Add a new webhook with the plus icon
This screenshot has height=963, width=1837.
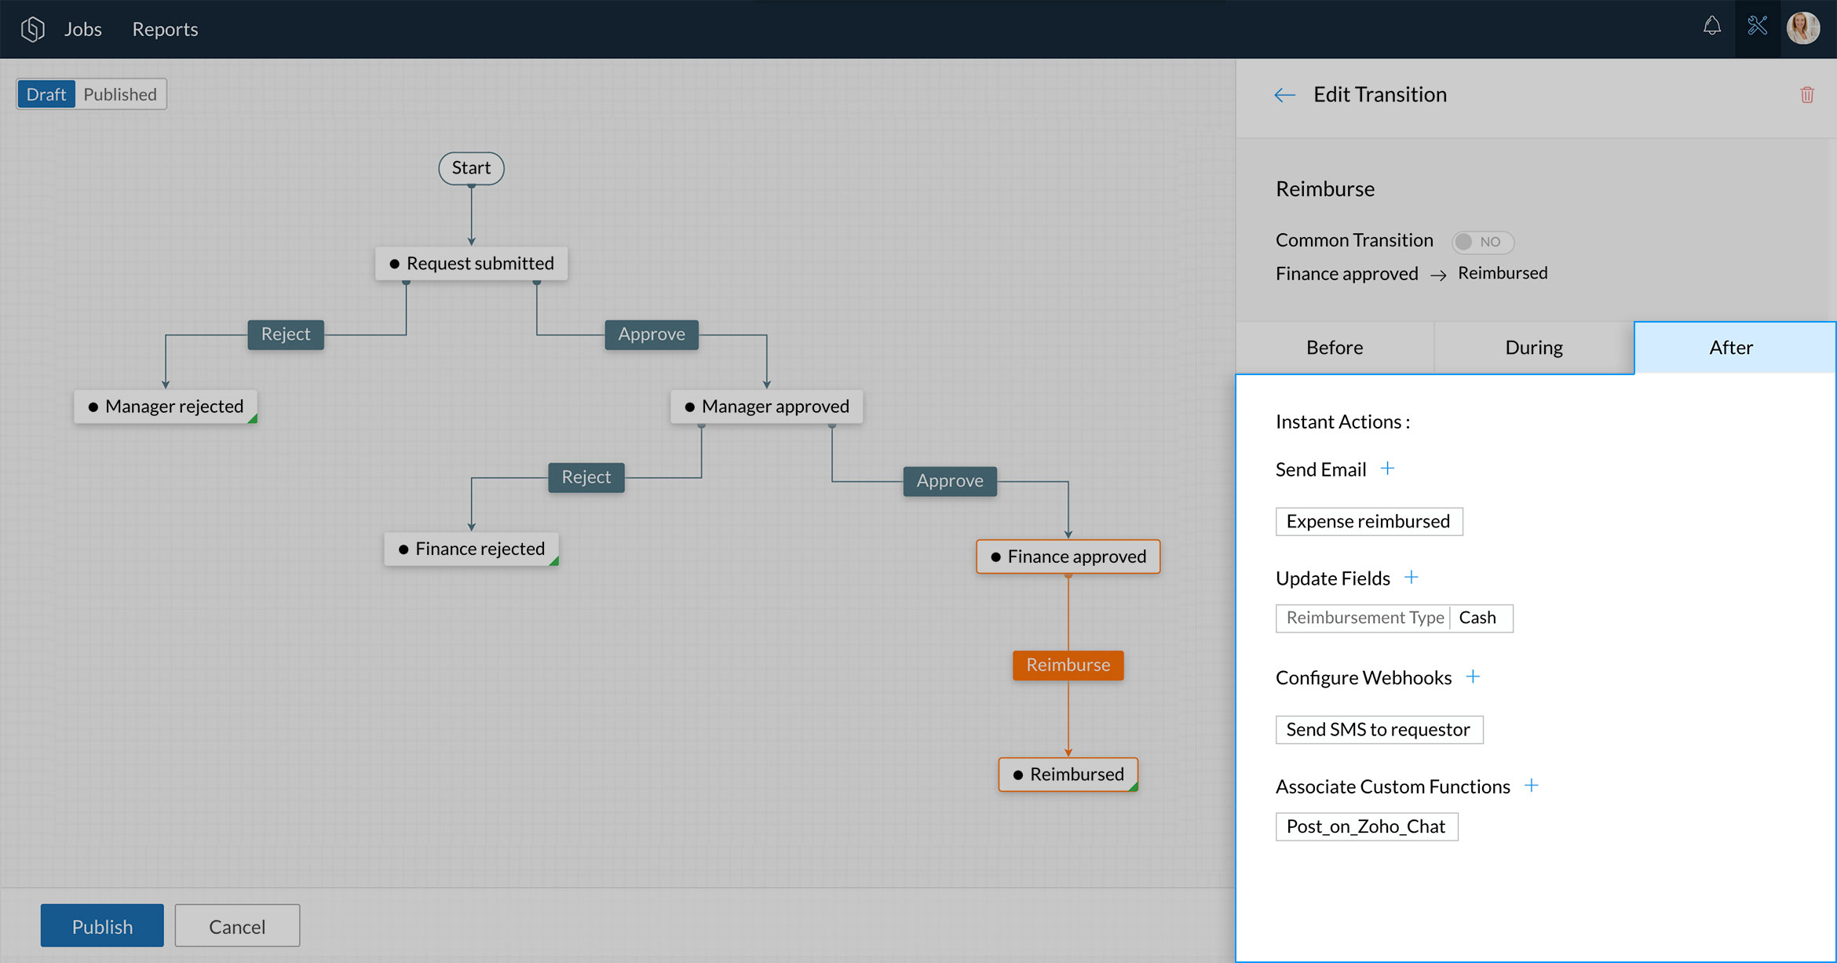tap(1473, 677)
